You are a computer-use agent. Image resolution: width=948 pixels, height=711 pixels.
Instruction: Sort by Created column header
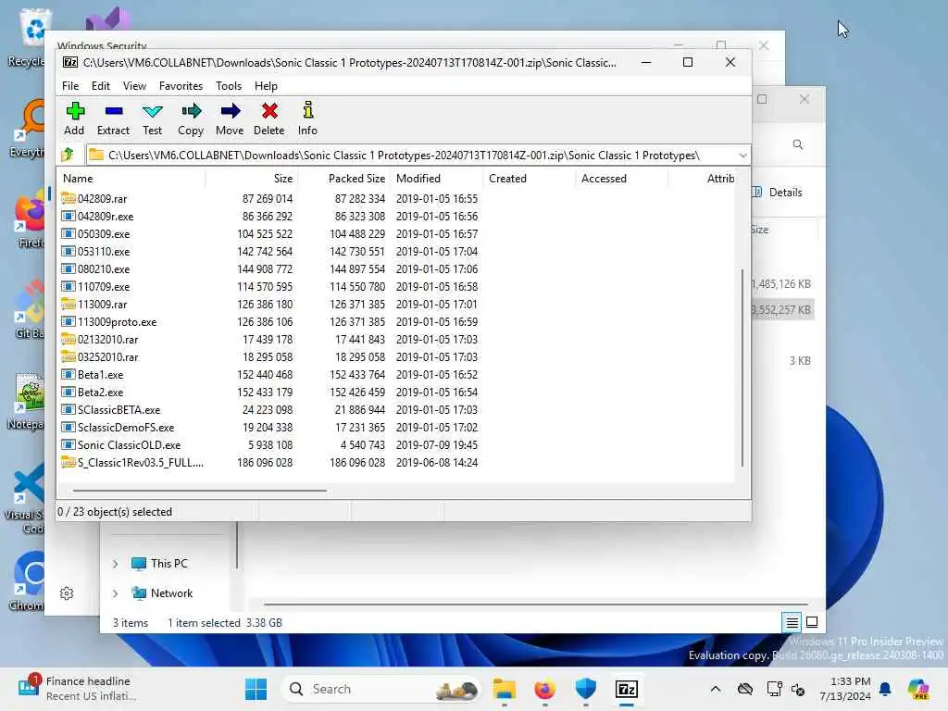click(x=529, y=179)
